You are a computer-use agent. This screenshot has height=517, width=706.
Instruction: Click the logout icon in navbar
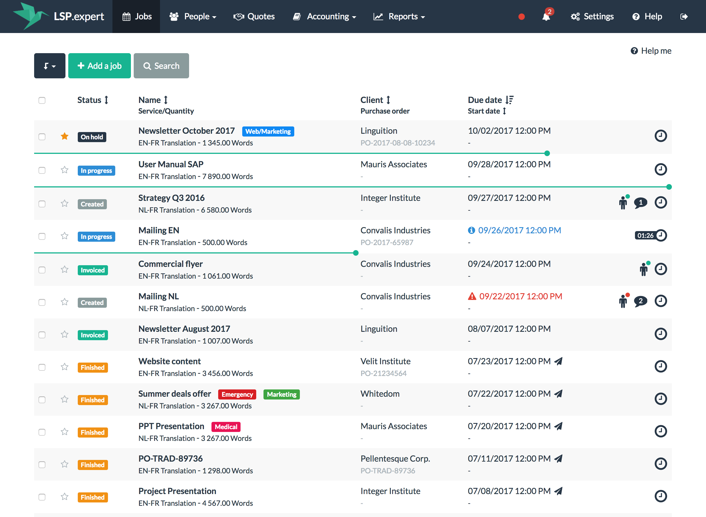tap(684, 17)
